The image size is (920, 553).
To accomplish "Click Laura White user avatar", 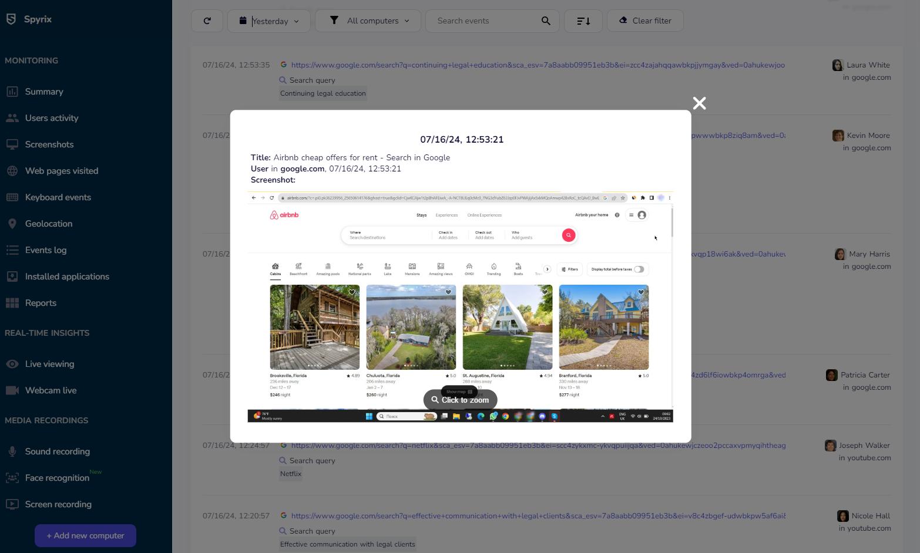I will [838, 65].
